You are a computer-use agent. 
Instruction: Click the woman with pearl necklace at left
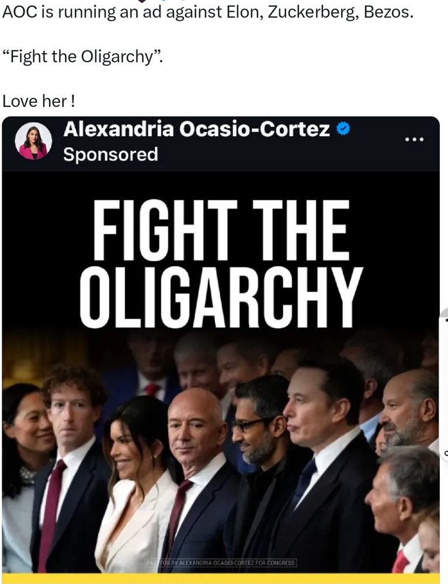pyautogui.click(x=22, y=477)
